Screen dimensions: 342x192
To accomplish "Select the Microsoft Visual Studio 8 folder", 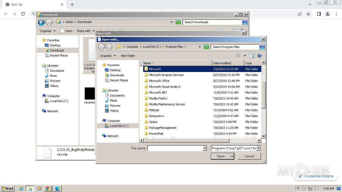I will 202,87.
